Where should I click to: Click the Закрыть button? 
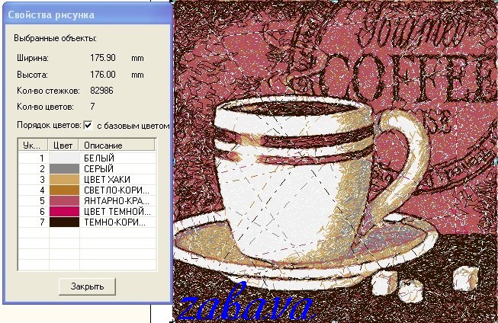tap(87, 286)
